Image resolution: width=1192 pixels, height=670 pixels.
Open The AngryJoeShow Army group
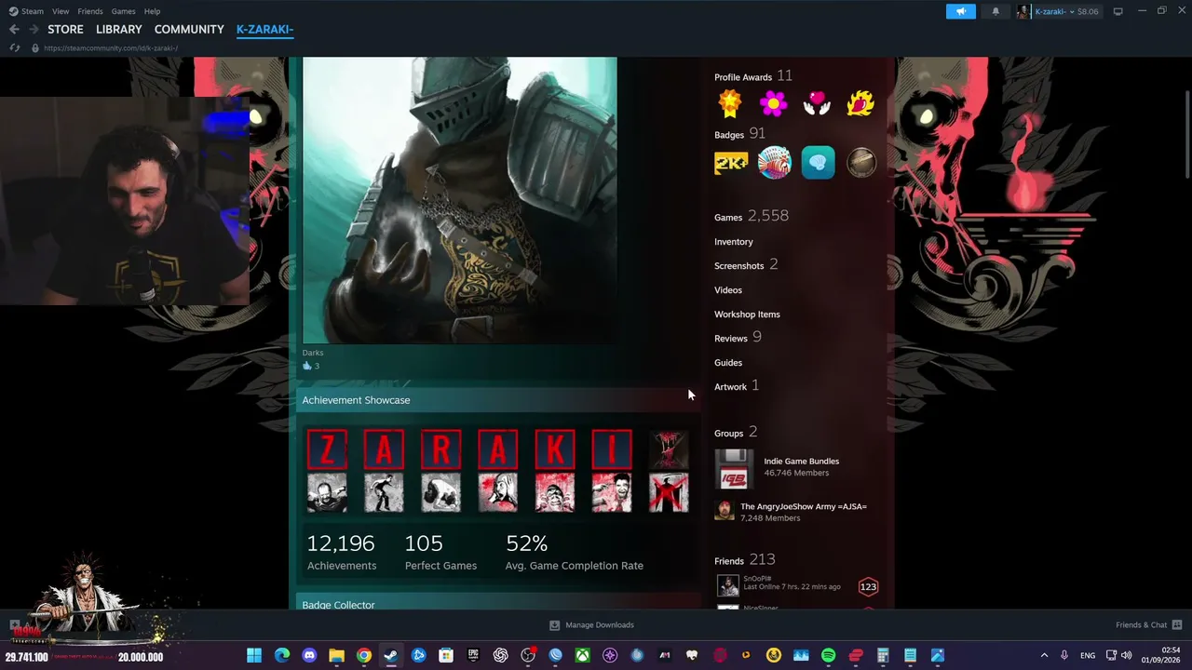[804, 506]
